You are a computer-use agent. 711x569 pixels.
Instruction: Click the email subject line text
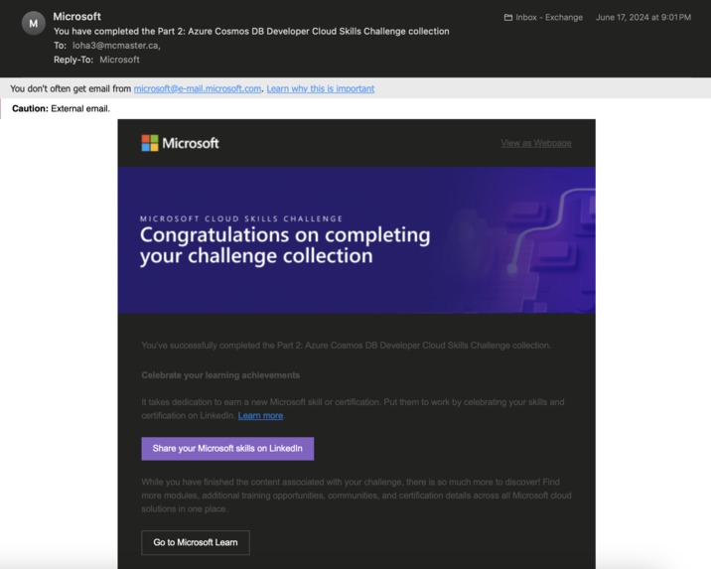251,32
